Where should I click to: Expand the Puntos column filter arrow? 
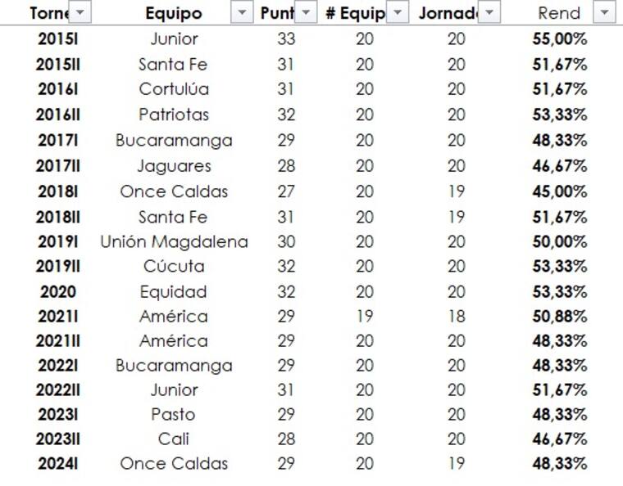click(x=306, y=13)
